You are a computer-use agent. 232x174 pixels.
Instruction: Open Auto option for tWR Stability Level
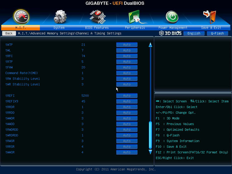point(127,84)
